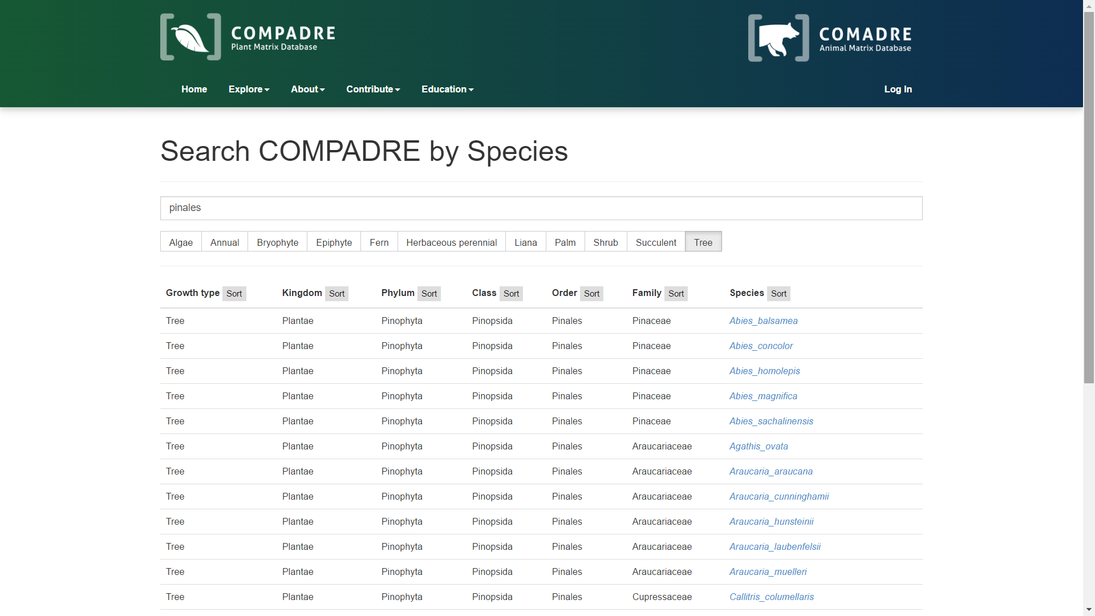Click the species search input field
The width and height of the screenshot is (1095, 616).
click(x=541, y=208)
